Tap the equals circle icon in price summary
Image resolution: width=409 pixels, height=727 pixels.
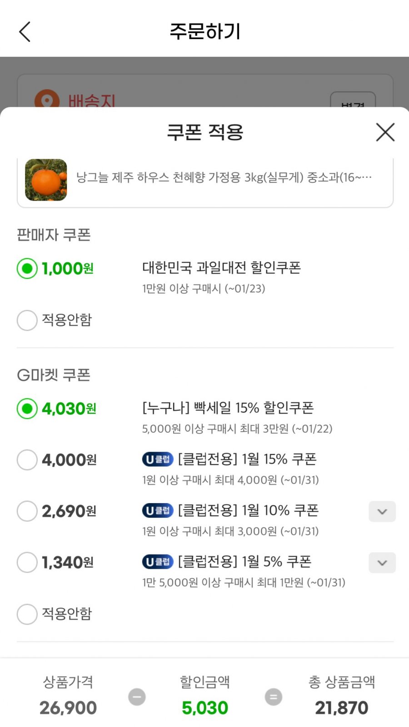click(x=273, y=697)
